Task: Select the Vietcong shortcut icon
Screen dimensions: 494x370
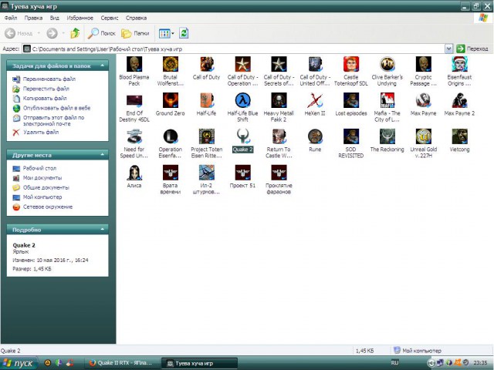Action: click(x=459, y=136)
